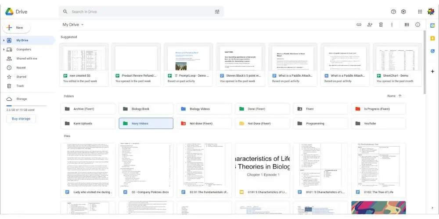The height and width of the screenshot is (219, 439).
Task: Open the Name sort options
Action: tap(392, 96)
